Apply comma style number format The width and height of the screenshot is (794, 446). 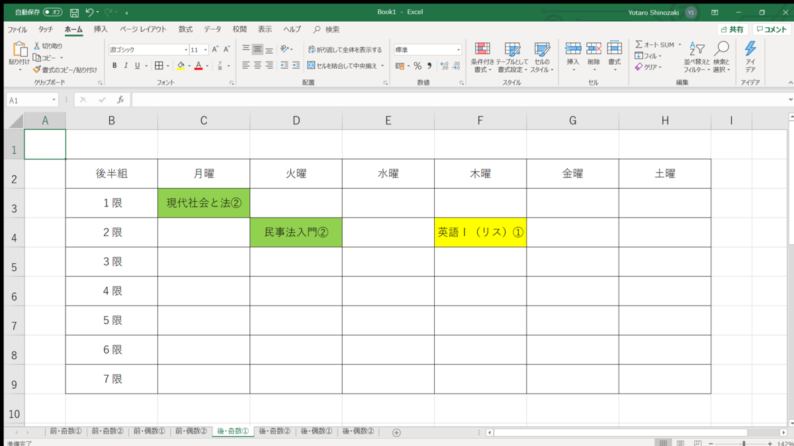(x=429, y=66)
